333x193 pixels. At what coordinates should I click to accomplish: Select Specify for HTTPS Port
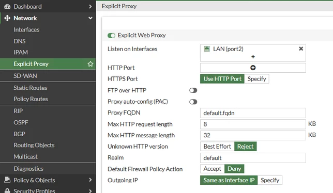(x=257, y=79)
